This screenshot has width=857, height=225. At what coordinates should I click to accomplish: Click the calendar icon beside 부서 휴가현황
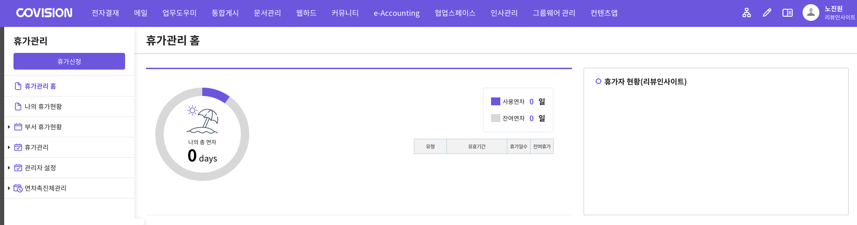18,127
